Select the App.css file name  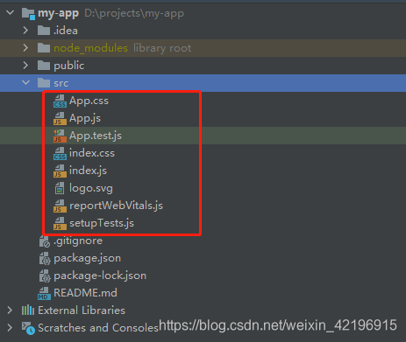click(89, 101)
